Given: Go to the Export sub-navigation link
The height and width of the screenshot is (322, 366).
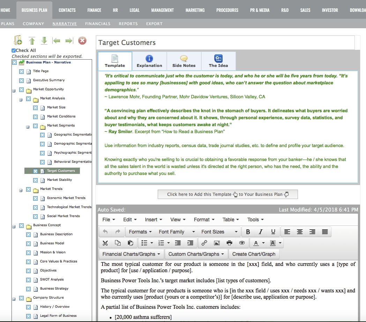Looking at the screenshot, I should (x=154, y=24).
